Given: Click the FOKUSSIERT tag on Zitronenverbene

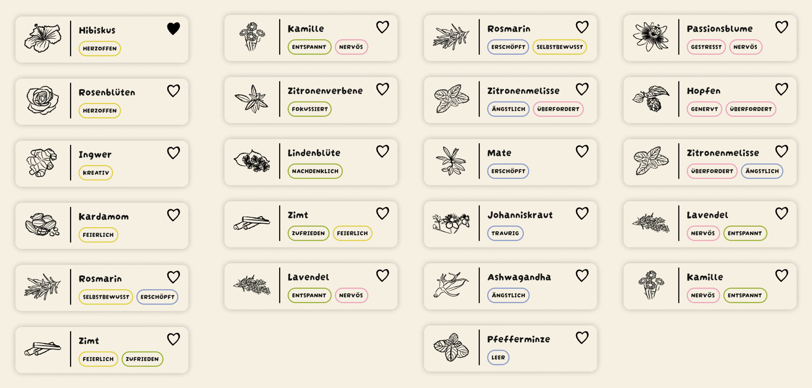Looking at the screenshot, I should (x=310, y=109).
